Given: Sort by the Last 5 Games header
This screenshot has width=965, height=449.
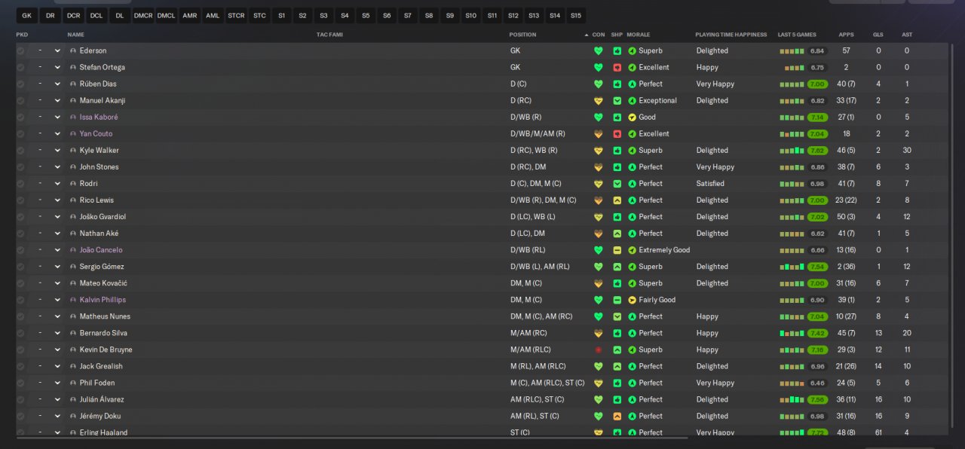Looking at the screenshot, I should click(797, 35).
